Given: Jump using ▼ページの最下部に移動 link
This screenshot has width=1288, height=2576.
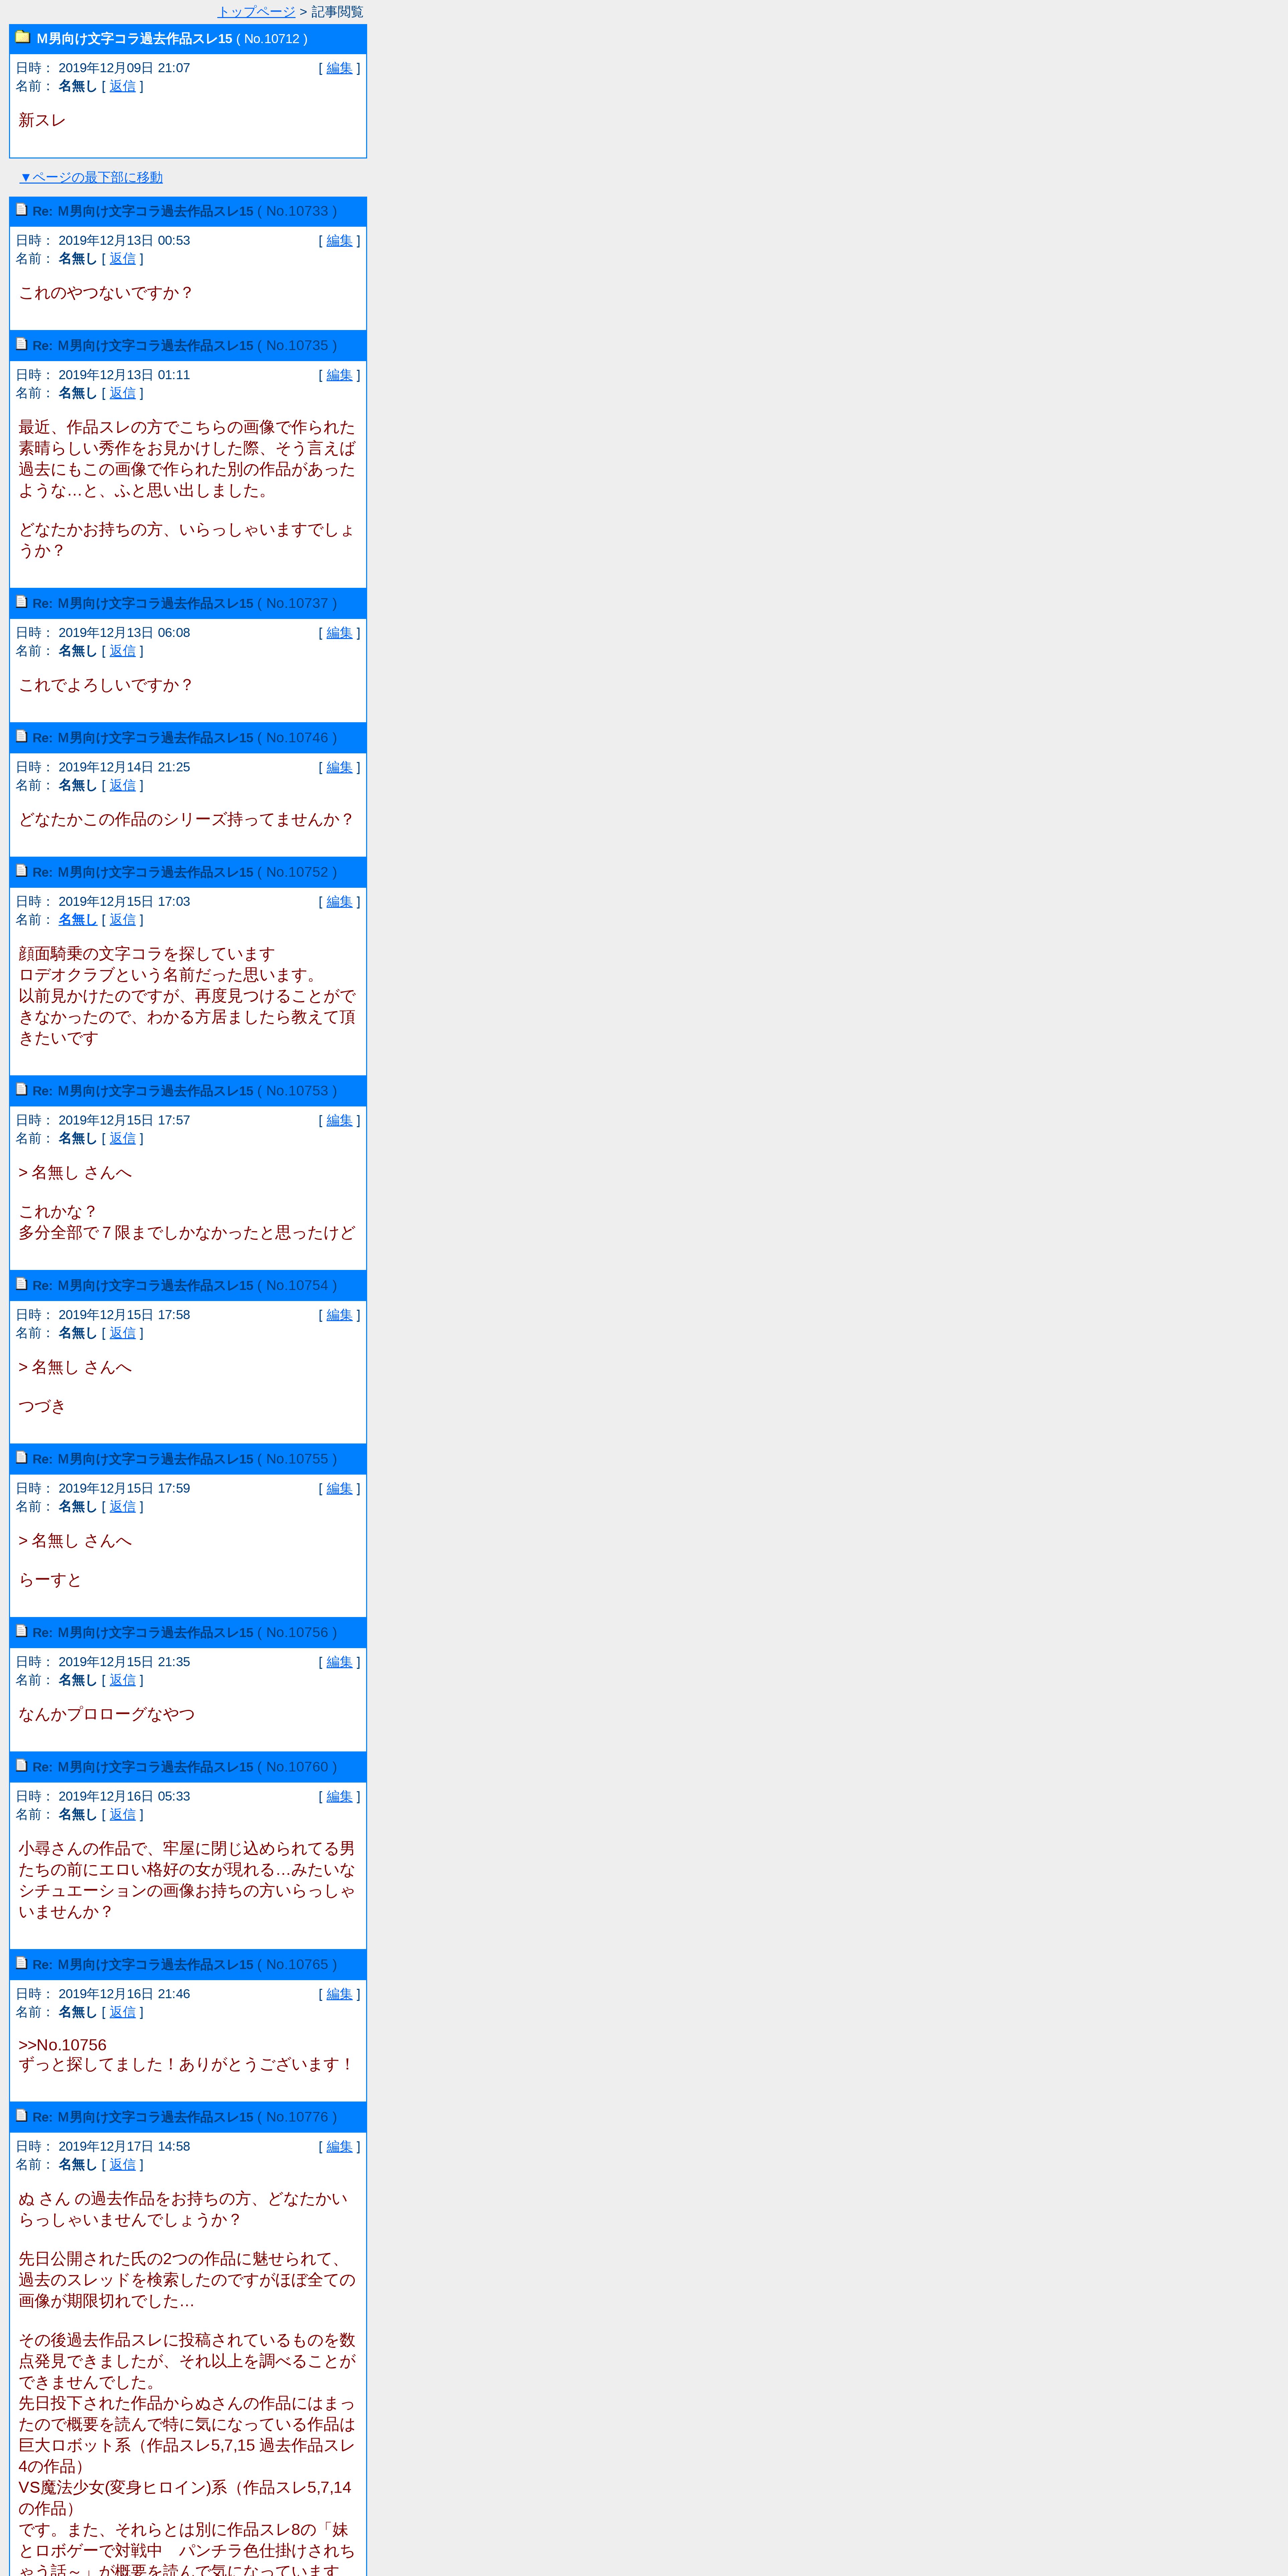Looking at the screenshot, I should click(91, 177).
